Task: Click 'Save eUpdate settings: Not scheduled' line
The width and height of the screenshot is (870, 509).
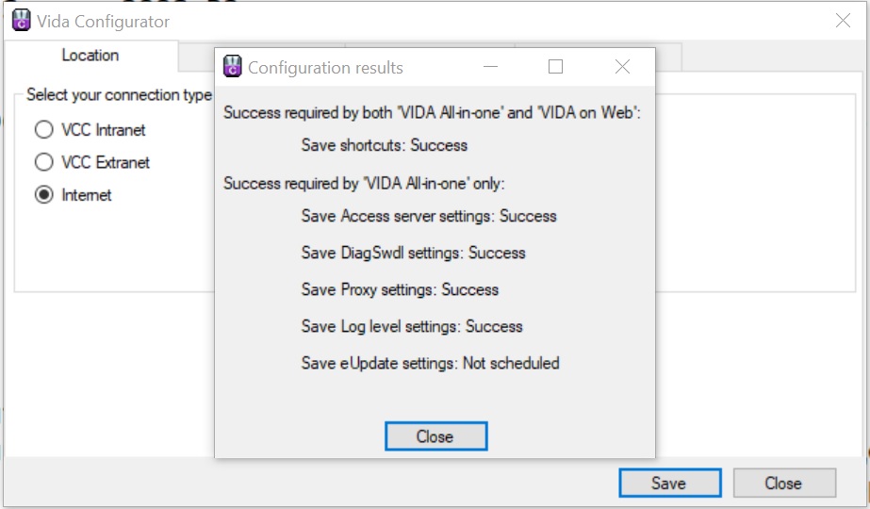Action: point(430,363)
